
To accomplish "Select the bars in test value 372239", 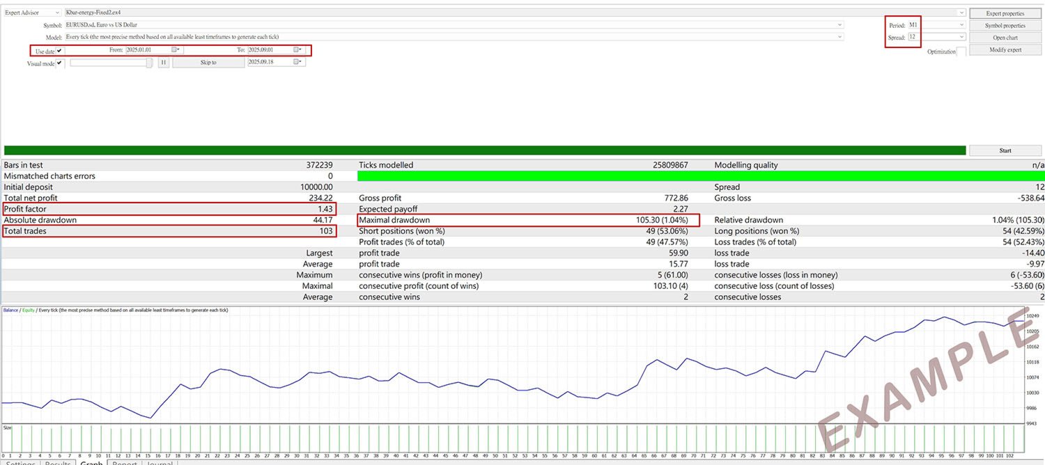I will tap(319, 165).
